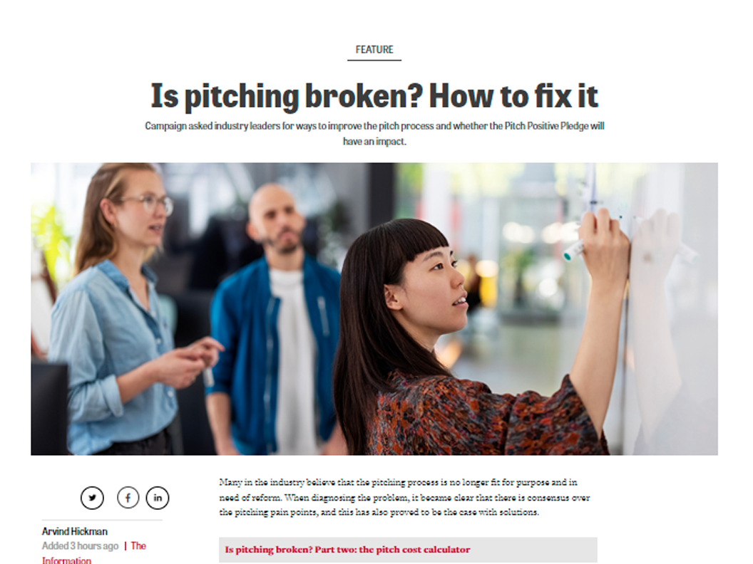This screenshot has height=564, width=753.
Task: Click the underline beneath the FEATURE label
Action: [x=374, y=61]
